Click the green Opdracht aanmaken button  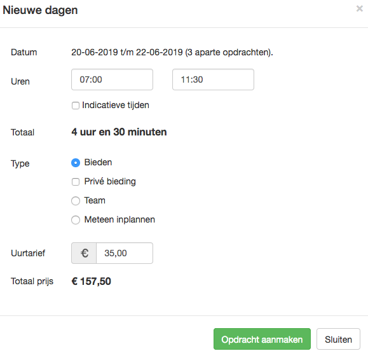(x=262, y=339)
